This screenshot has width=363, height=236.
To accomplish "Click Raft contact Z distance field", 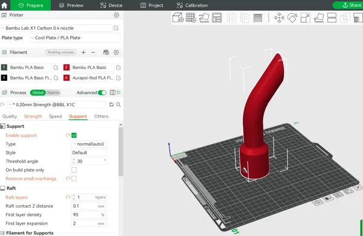I will tap(89, 206).
